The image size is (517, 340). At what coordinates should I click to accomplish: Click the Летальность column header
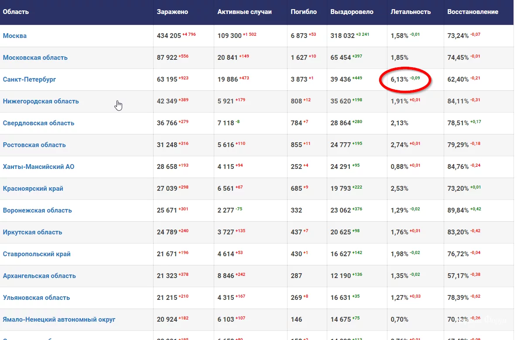tap(411, 12)
